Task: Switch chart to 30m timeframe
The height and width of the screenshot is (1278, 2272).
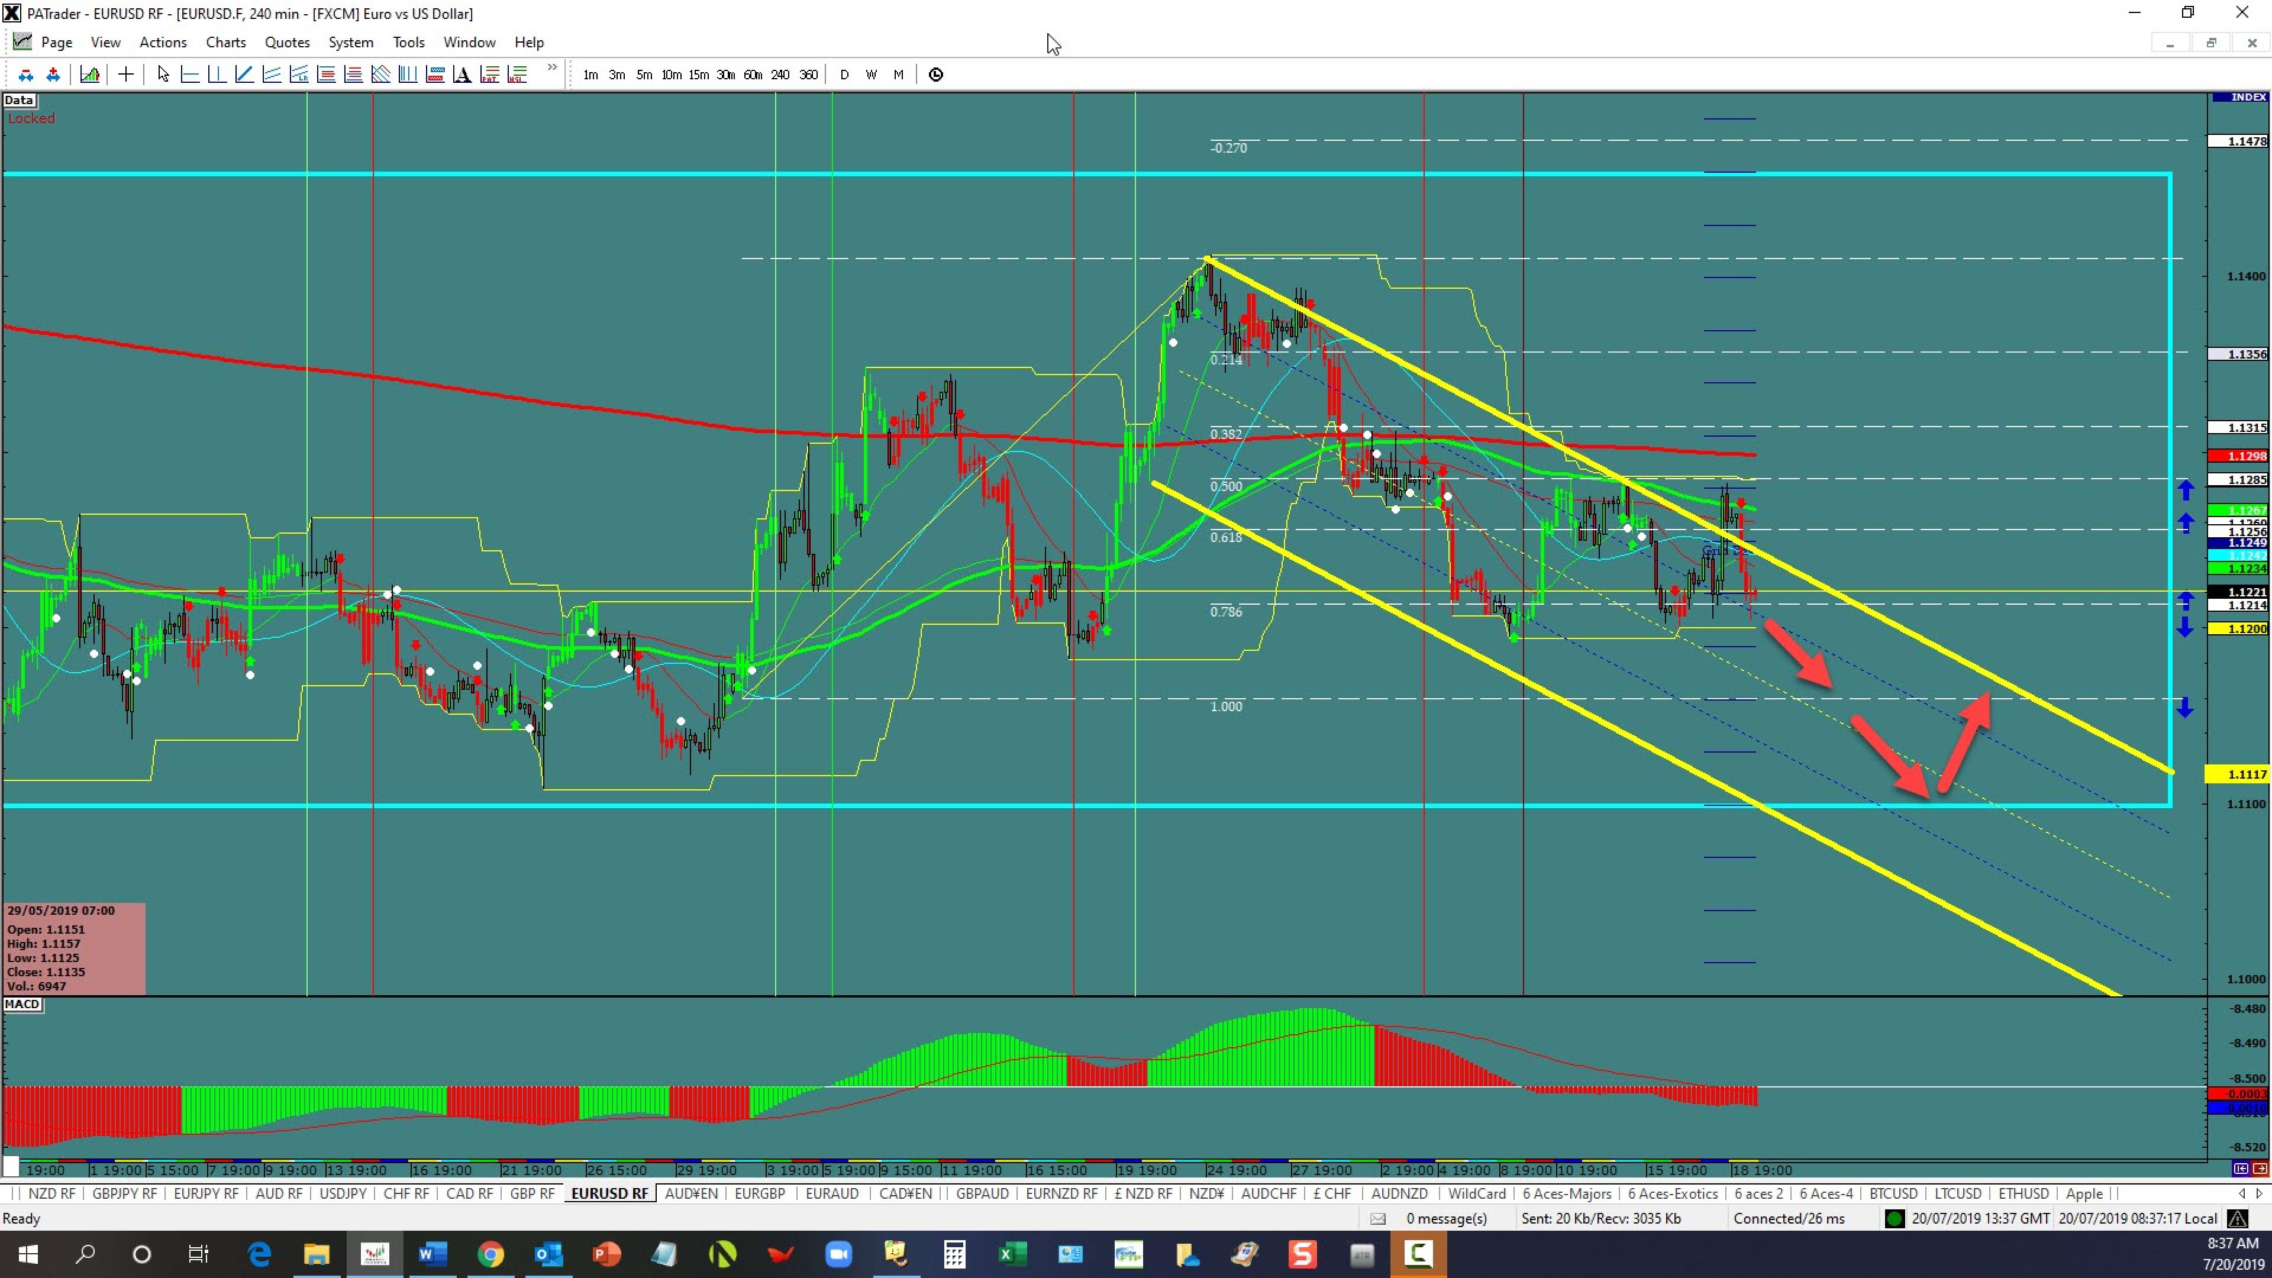Action: 726,75
